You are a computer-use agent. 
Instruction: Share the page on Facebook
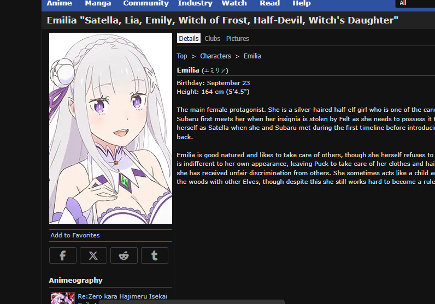tap(63, 255)
